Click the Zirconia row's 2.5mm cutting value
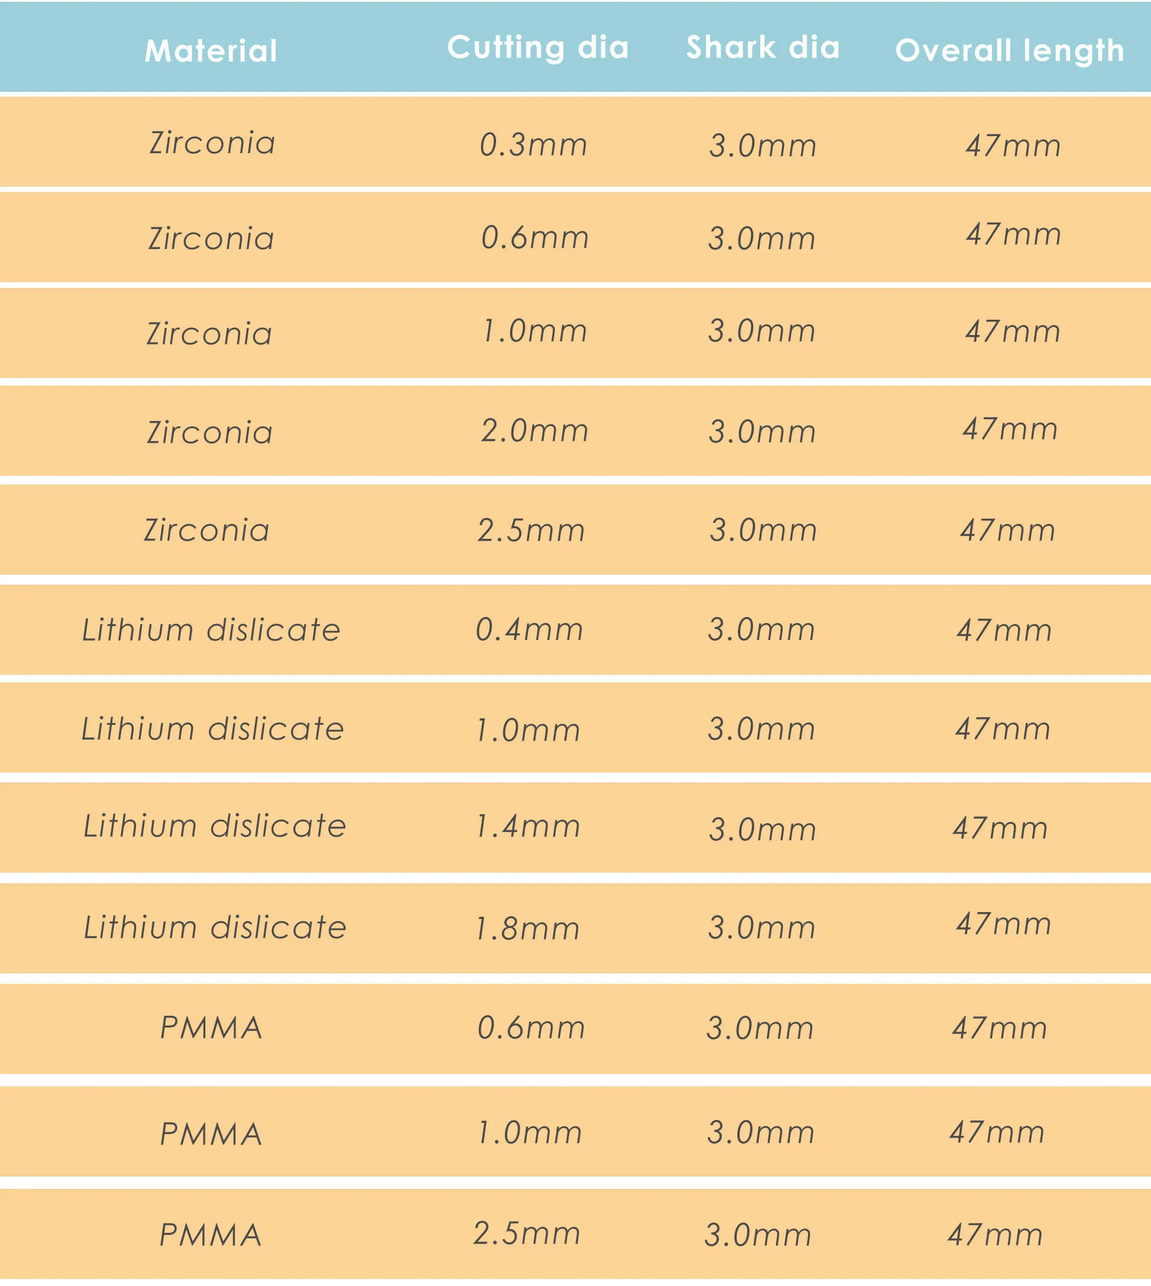Image resolution: width=1151 pixels, height=1286 pixels. [531, 531]
